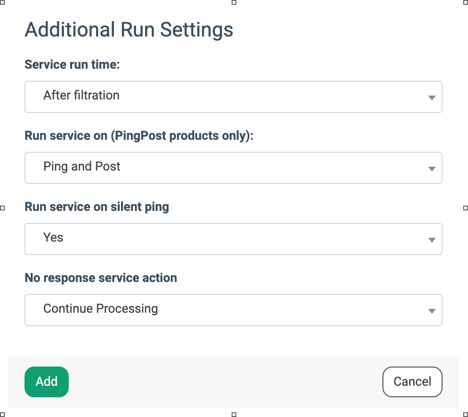
Task: Open the Service run time dropdown
Action: [x=233, y=97]
